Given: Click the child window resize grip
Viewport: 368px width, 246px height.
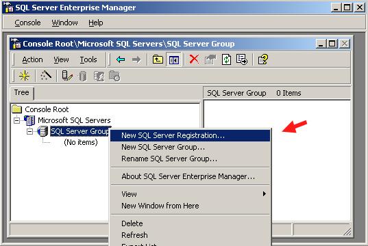Looking at the screenshot, I should click(347, 232).
